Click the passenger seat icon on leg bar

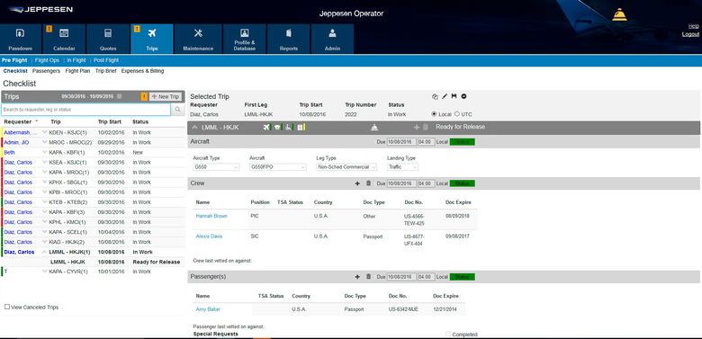[x=289, y=128]
